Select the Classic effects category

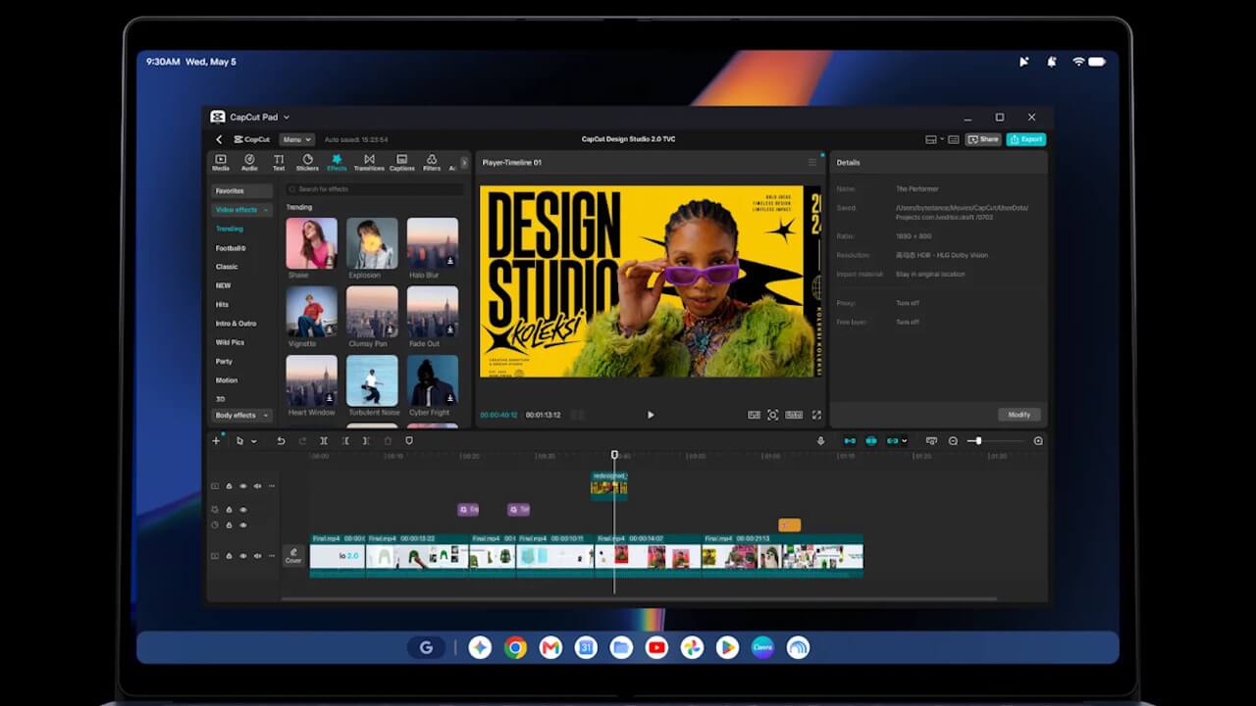pyautogui.click(x=227, y=267)
